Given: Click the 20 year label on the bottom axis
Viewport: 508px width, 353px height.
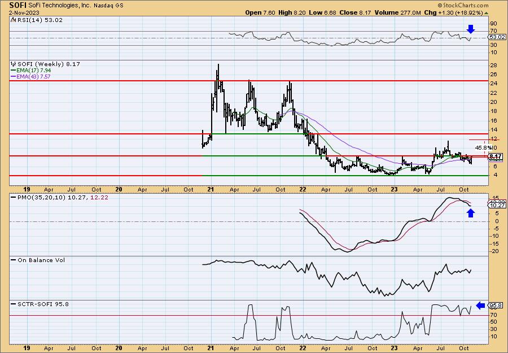Looking at the screenshot, I should pyautogui.click(x=119, y=348).
